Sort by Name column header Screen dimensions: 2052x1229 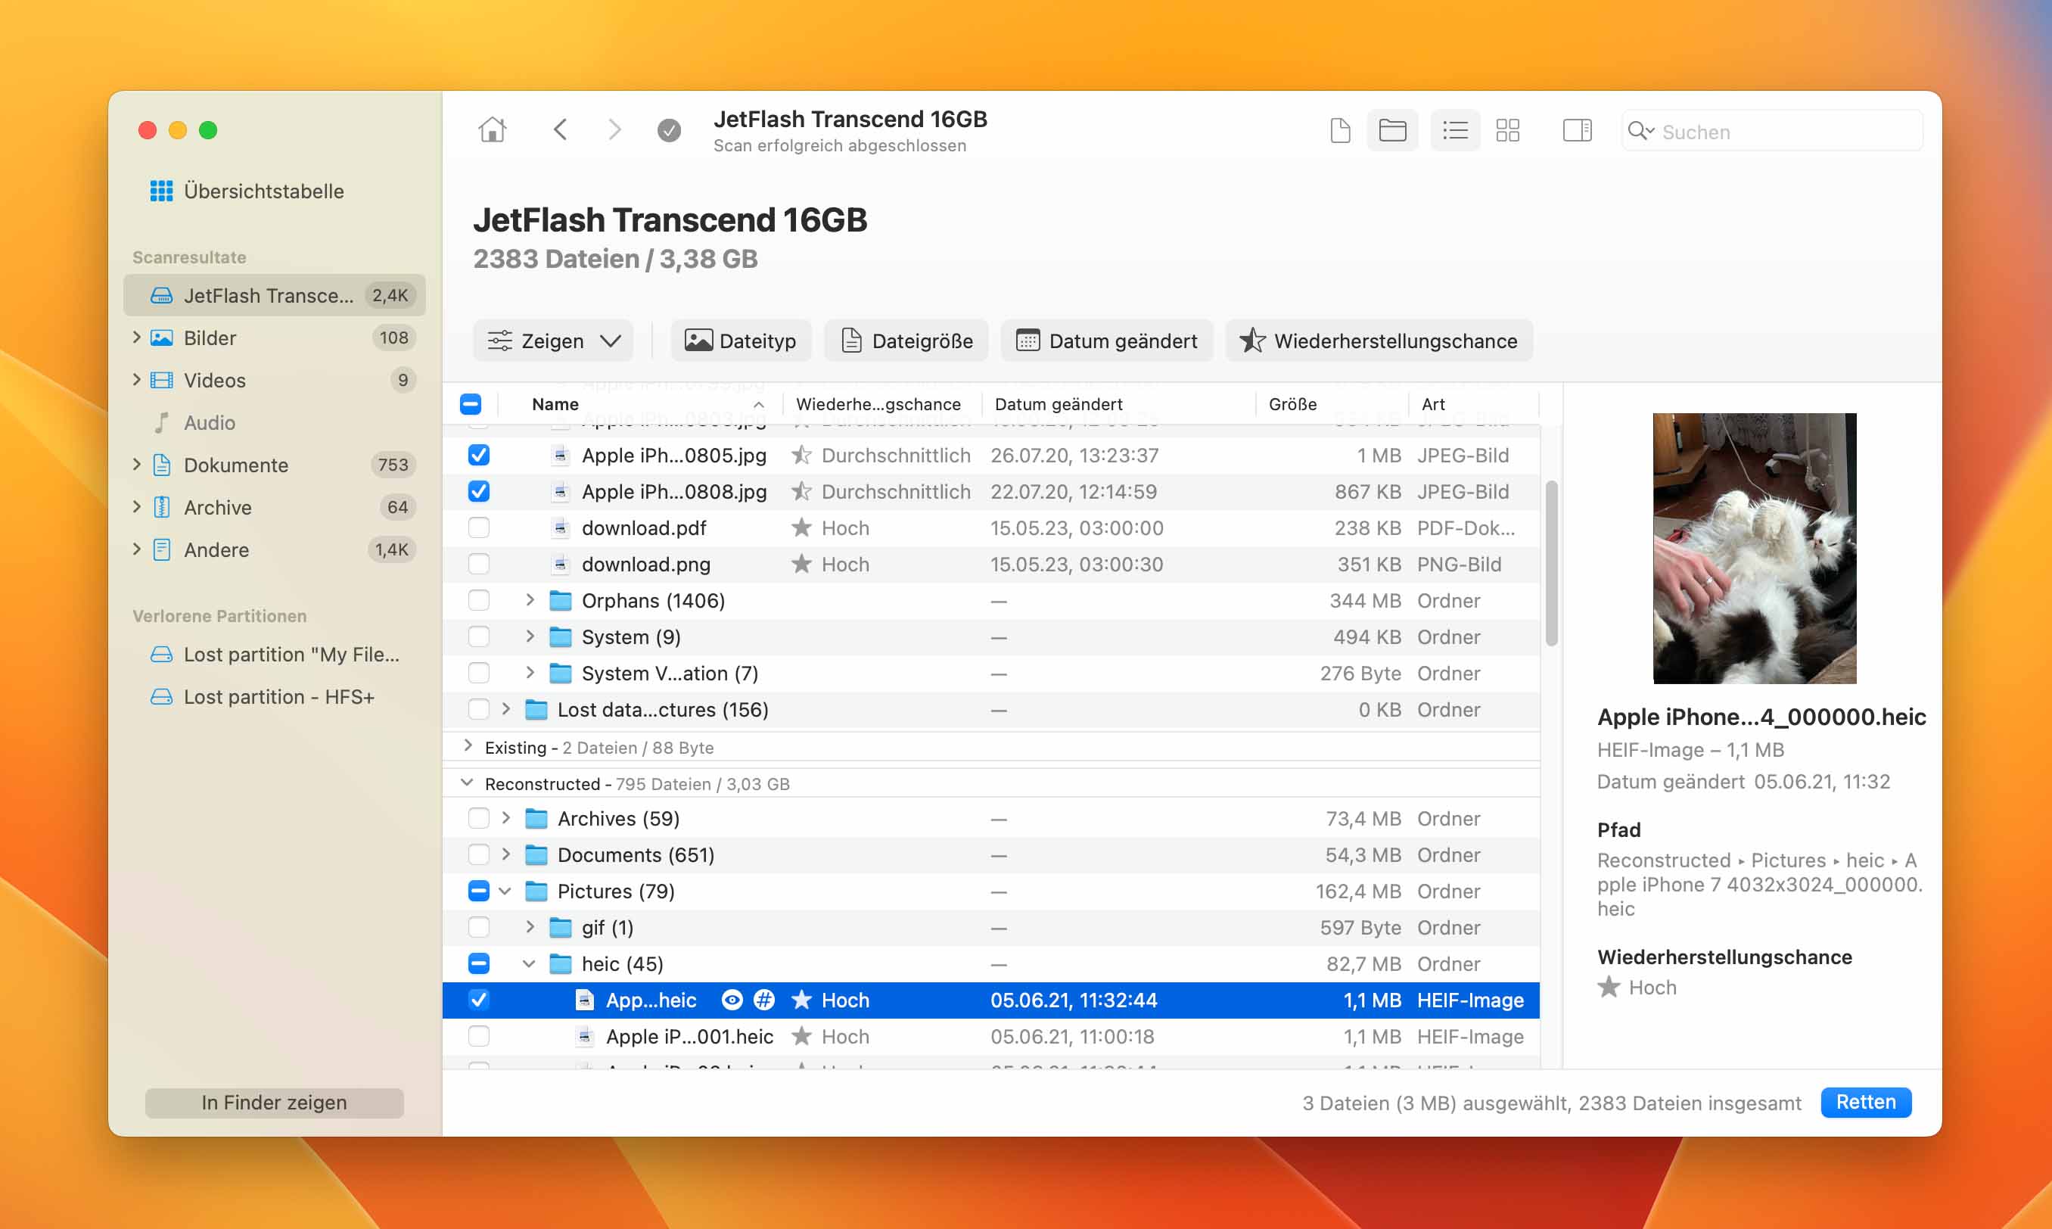point(639,404)
